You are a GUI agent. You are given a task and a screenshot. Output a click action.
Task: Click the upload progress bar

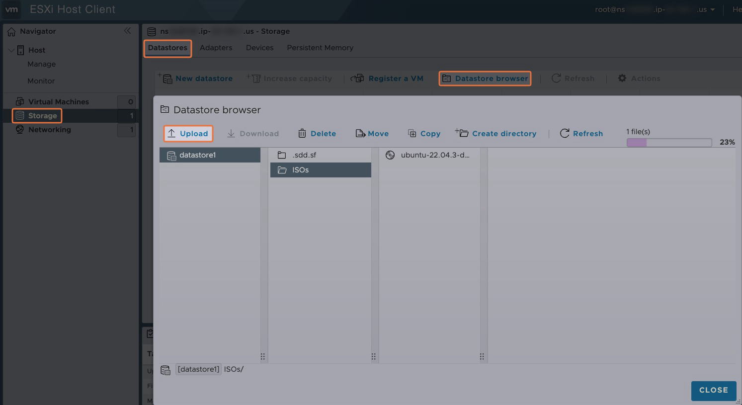tap(669, 143)
